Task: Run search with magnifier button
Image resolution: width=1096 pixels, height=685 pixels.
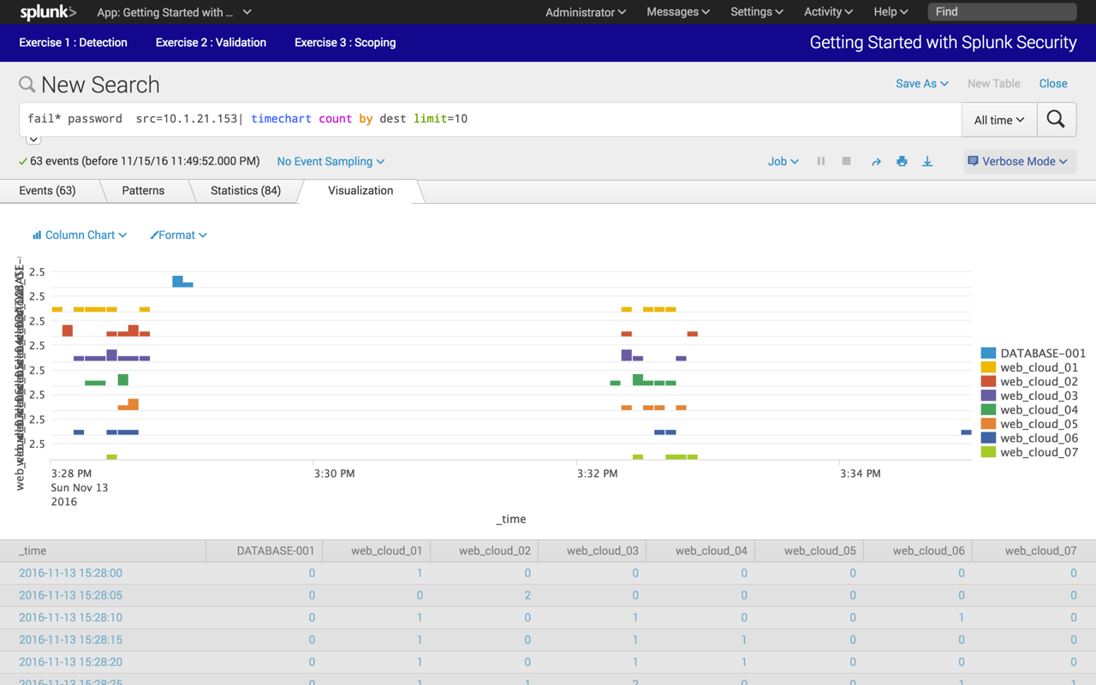Action: (1056, 120)
